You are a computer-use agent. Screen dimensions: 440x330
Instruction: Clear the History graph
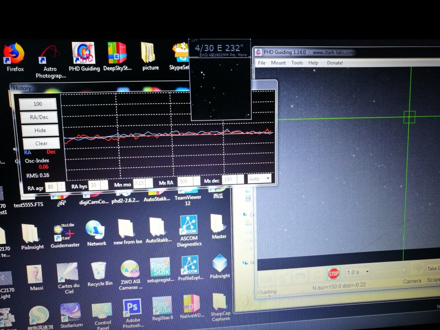pyautogui.click(x=41, y=143)
